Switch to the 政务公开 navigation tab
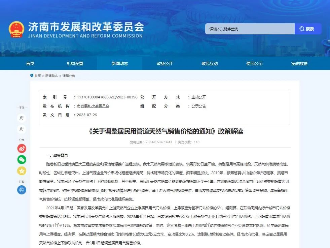Screen dimensions: 330x248 [x=164, y=63]
